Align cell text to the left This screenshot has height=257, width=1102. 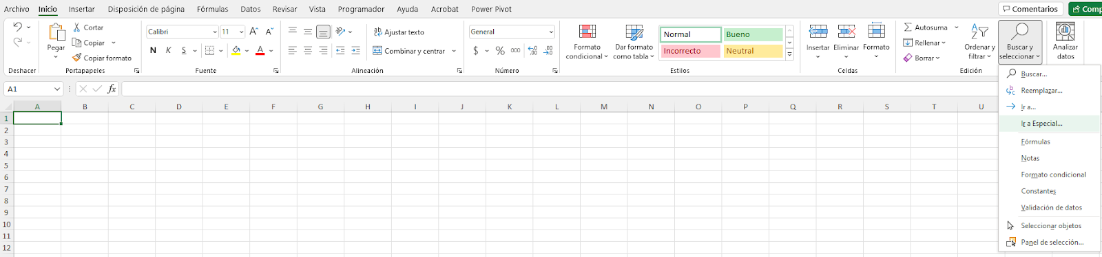(293, 50)
